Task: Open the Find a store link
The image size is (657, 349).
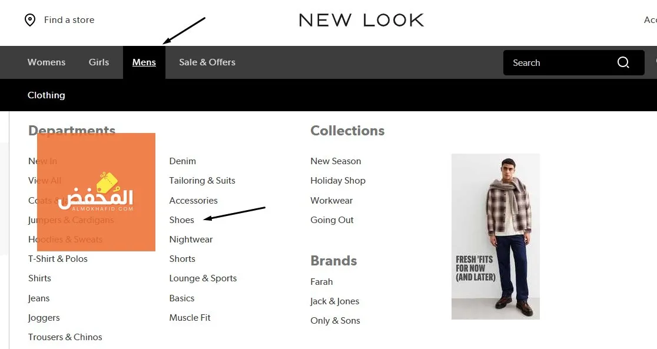Action: coord(69,19)
